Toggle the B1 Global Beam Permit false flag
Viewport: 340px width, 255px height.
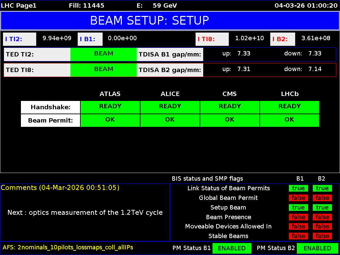pyautogui.click(x=298, y=198)
